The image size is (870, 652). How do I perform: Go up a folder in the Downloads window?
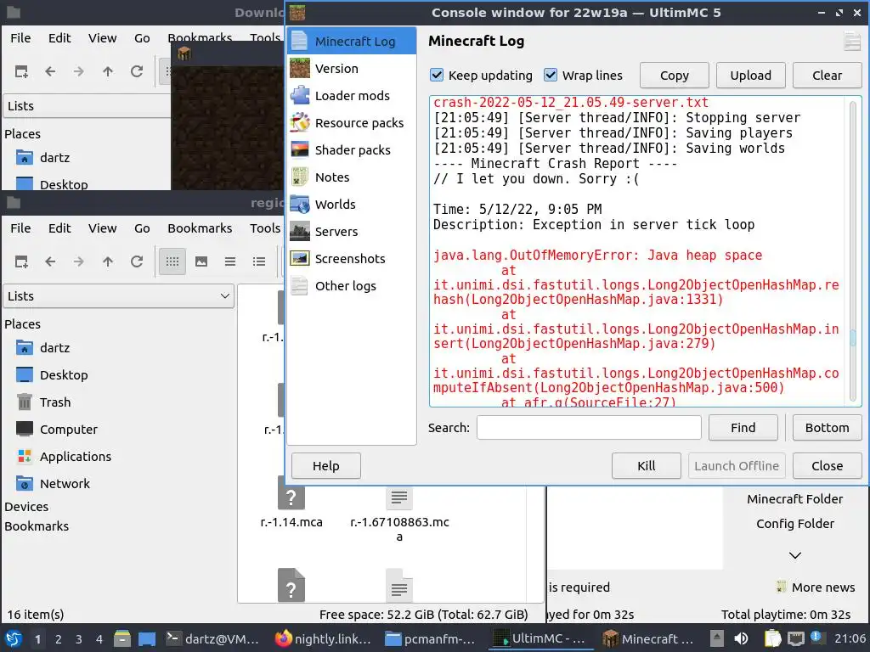[x=108, y=71]
